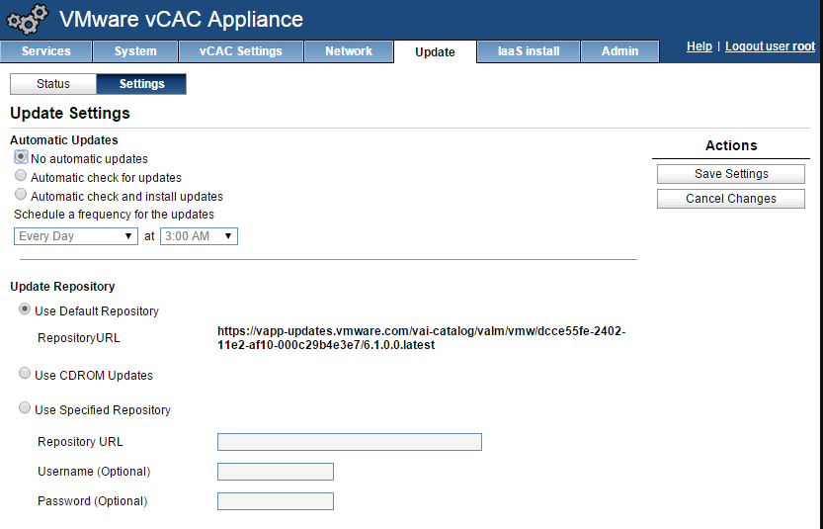The height and width of the screenshot is (529, 823).
Task: Open the Admin tab
Action: tap(620, 51)
